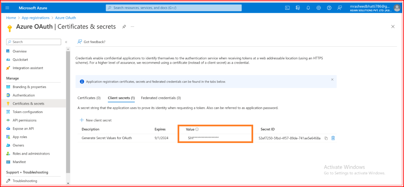The width and height of the screenshot is (404, 187).
Task: Click the Expires column header
Action: [x=160, y=129]
